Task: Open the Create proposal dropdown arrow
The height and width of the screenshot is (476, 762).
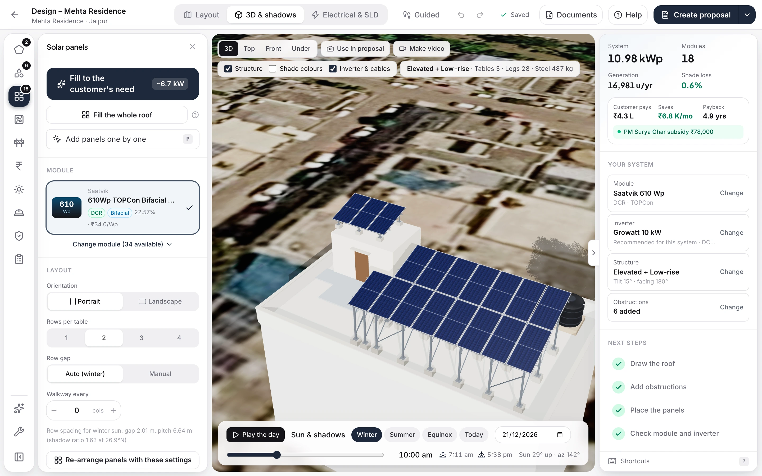Action: 747,15
